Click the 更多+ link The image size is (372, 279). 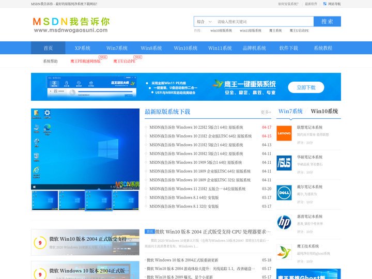point(266,112)
